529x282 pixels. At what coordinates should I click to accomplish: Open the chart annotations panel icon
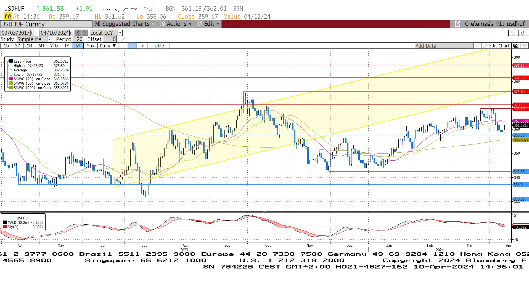point(516,46)
